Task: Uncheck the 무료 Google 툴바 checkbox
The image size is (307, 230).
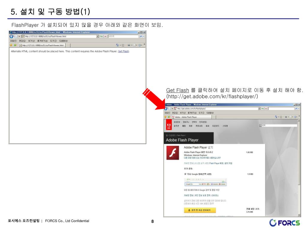Action: [185, 174]
